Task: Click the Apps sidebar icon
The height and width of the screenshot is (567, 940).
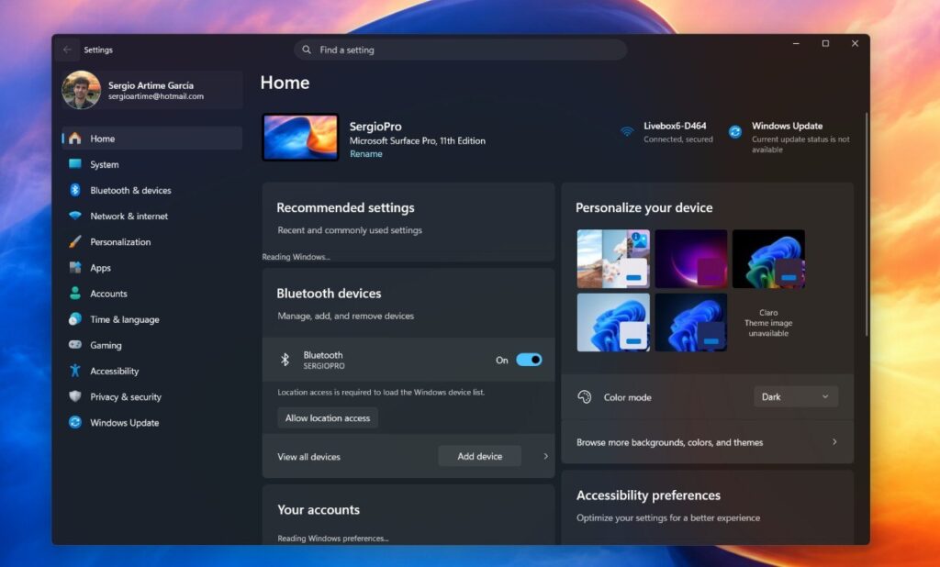Action: tap(75, 267)
